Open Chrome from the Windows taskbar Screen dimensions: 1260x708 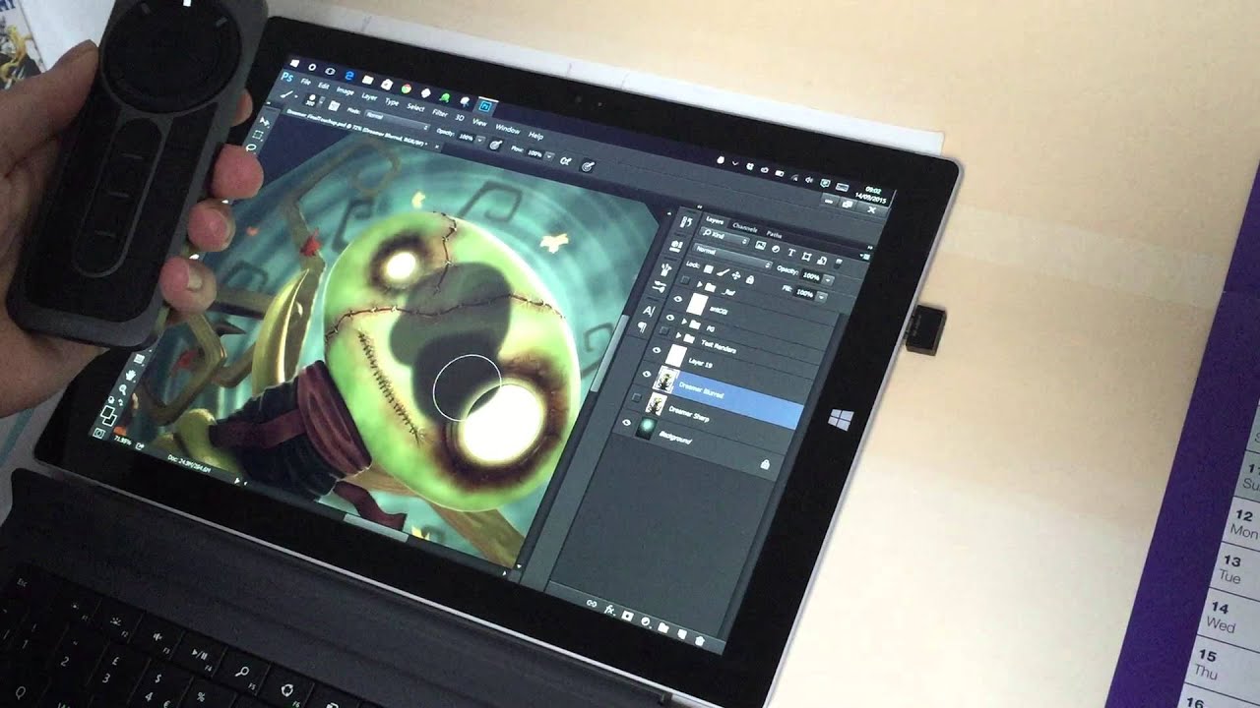click(407, 88)
